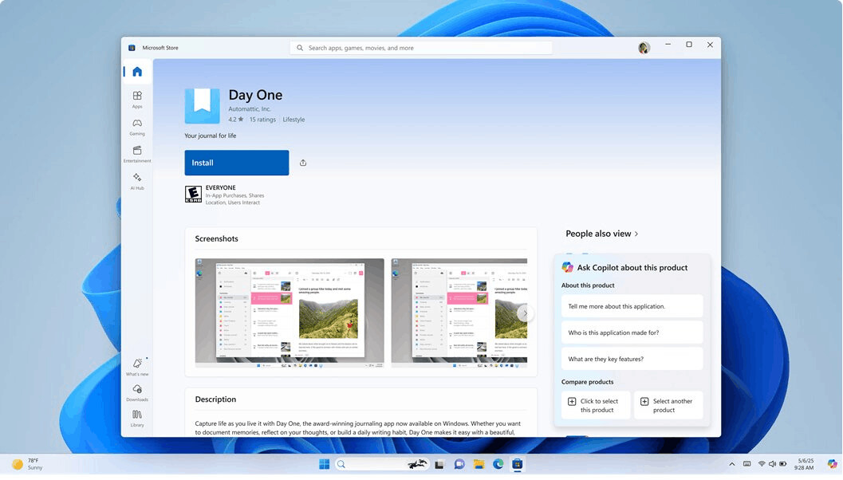843x480 pixels.
Task: Click the Wi-Fi network icon
Action: click(762, 464)
